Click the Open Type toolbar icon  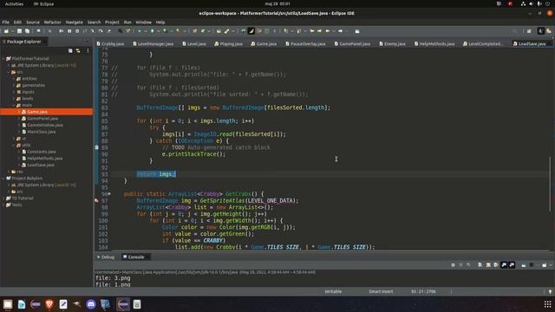click(219, 31)
